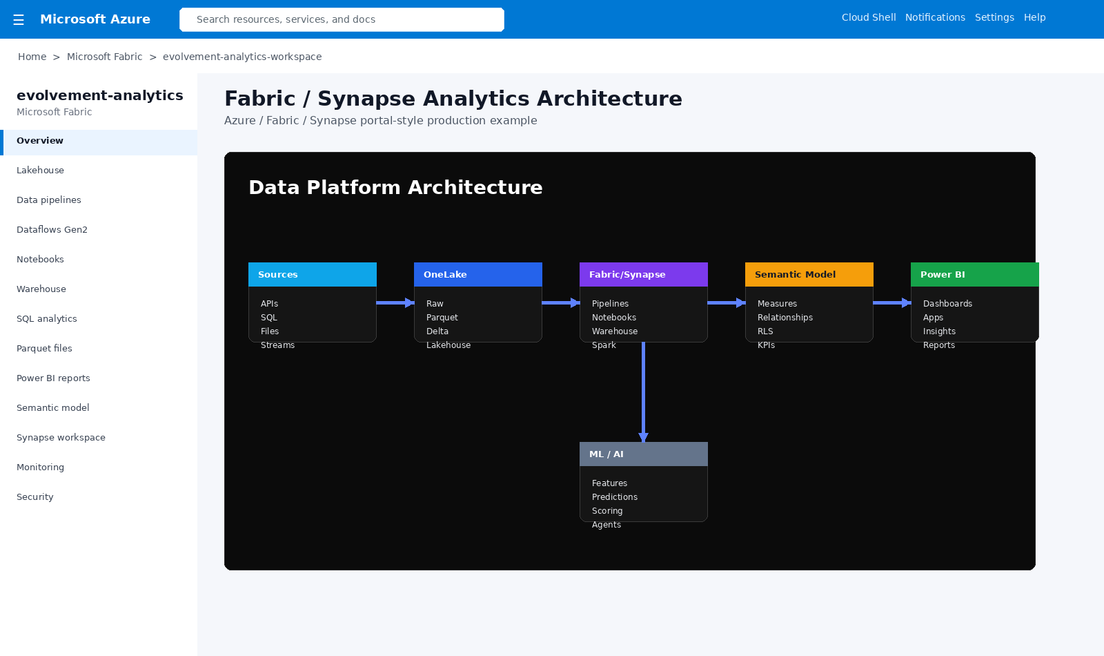Open Notifications

coord(935,17)
